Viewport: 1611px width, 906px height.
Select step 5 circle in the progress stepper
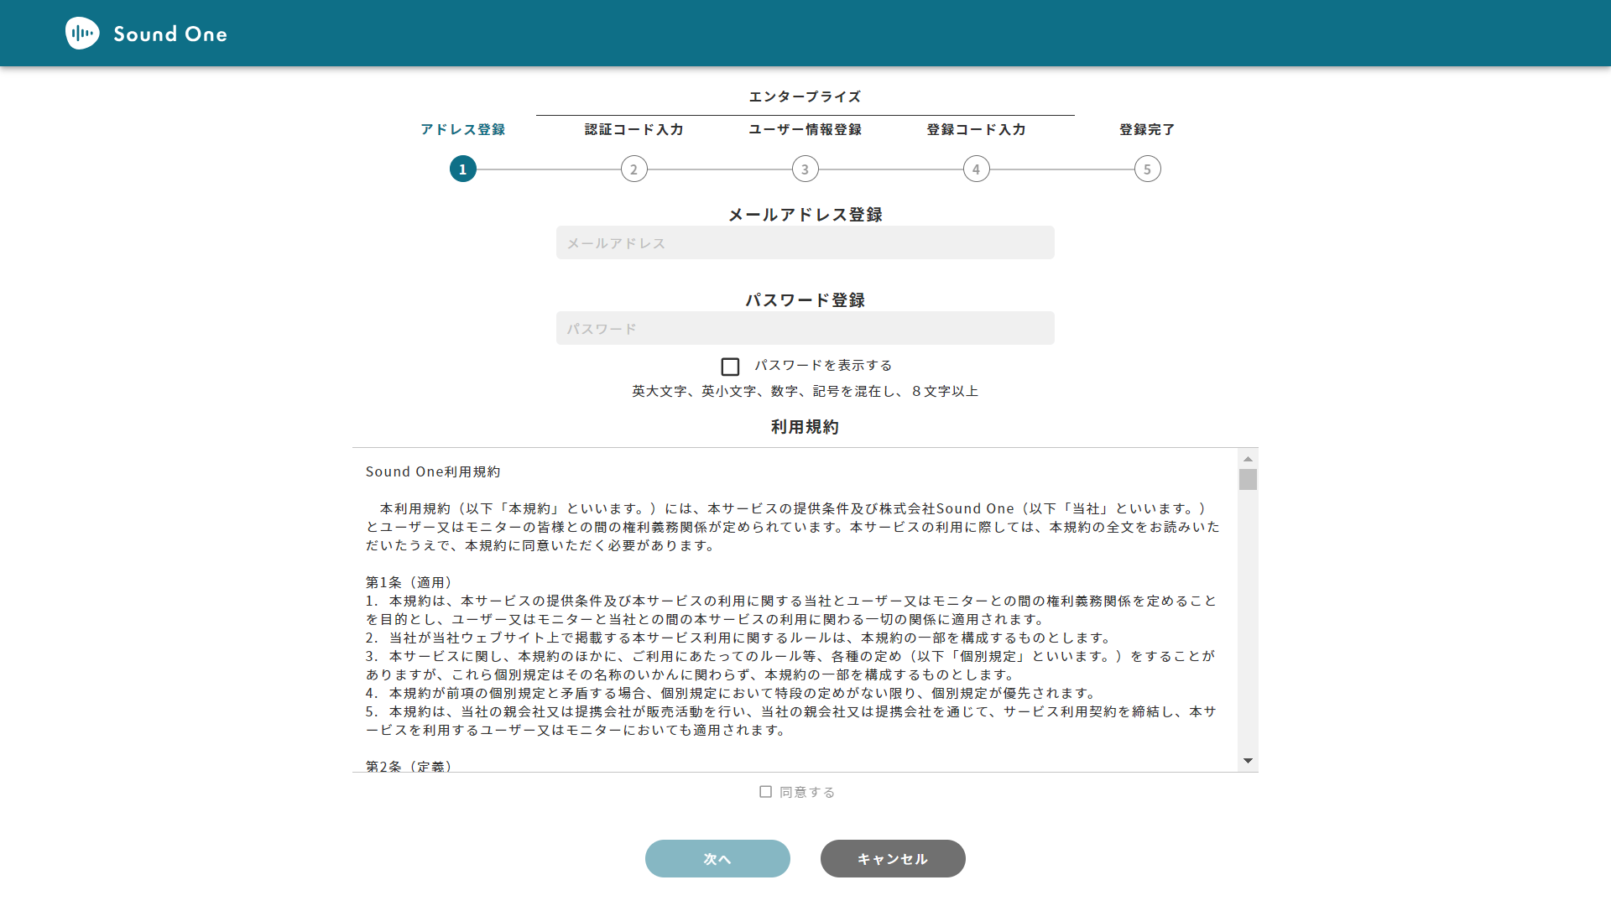pyautogui.click(x=1148, y=169)
